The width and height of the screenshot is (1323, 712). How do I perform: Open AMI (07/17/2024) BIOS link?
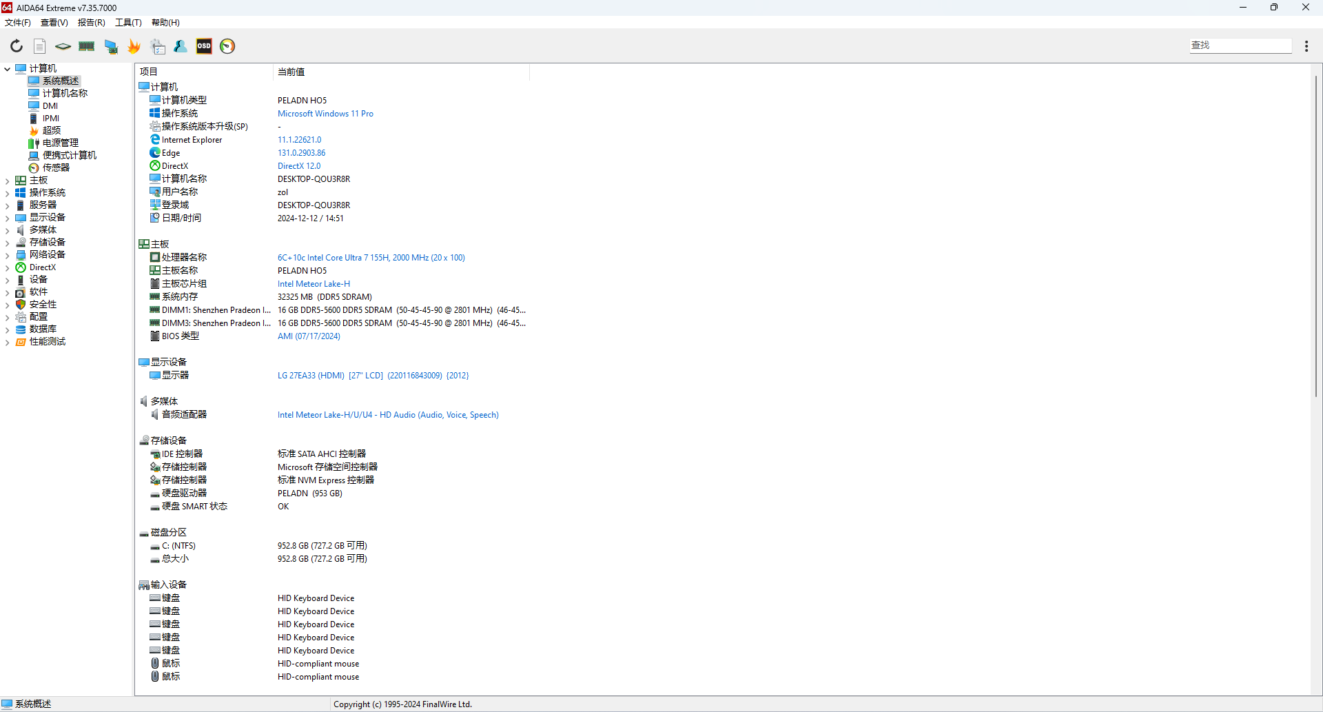click(x=309, y=336)
